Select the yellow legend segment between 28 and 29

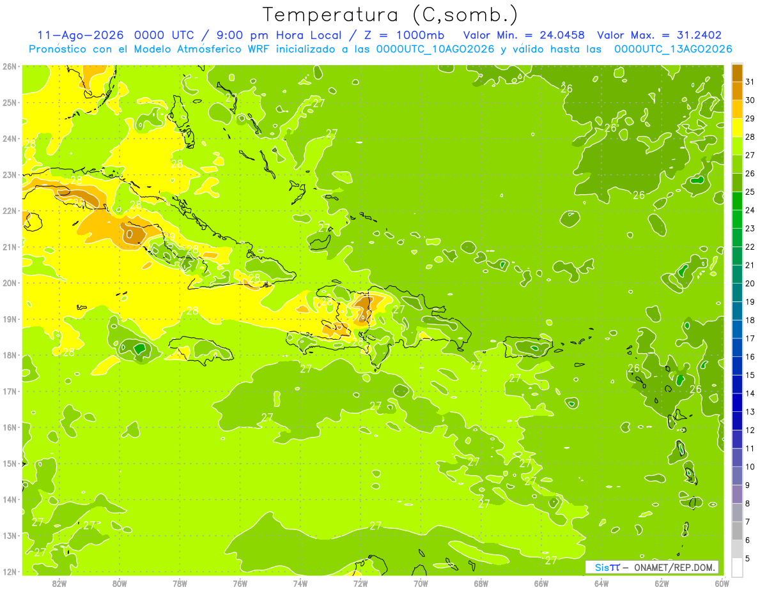[x=737, y=128]
